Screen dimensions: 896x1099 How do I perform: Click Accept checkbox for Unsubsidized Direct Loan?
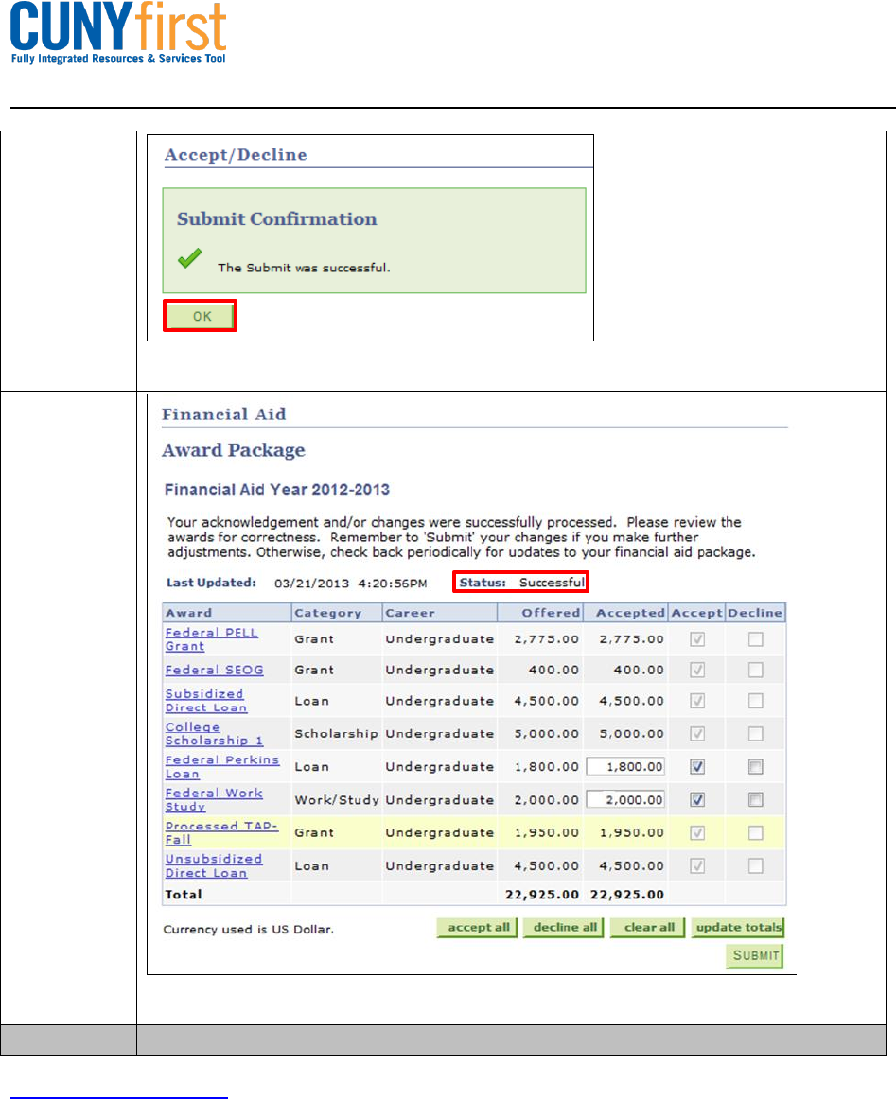click(697, 865)
